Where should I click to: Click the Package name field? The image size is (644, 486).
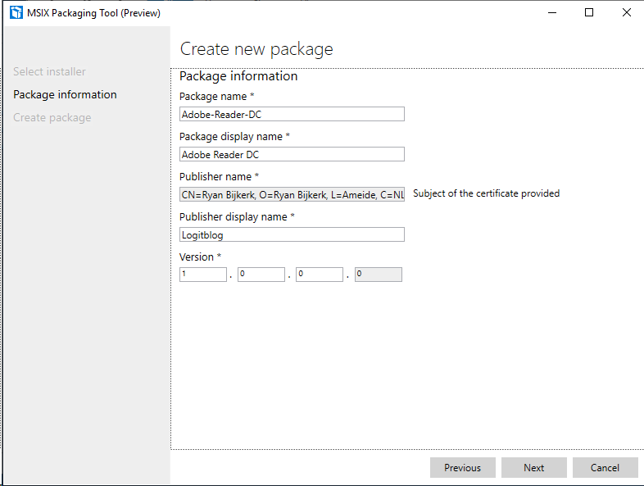[292, 114]
